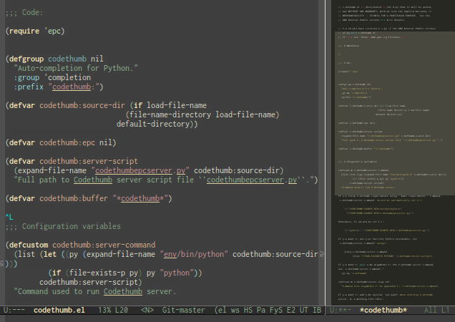Click underlined codethumbepcserver.py in the 'Full path' docstring
Screen dimensions: 455x322
(252, 180)
